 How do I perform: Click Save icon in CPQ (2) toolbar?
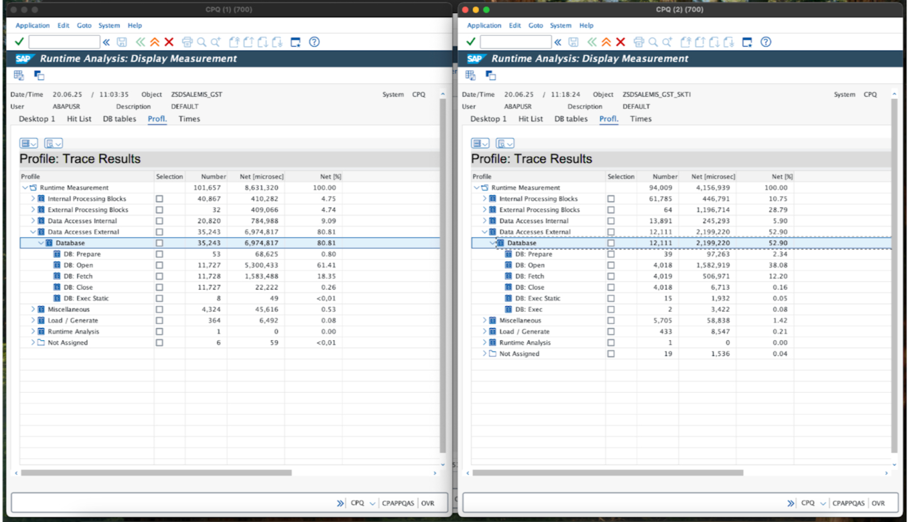573,42
